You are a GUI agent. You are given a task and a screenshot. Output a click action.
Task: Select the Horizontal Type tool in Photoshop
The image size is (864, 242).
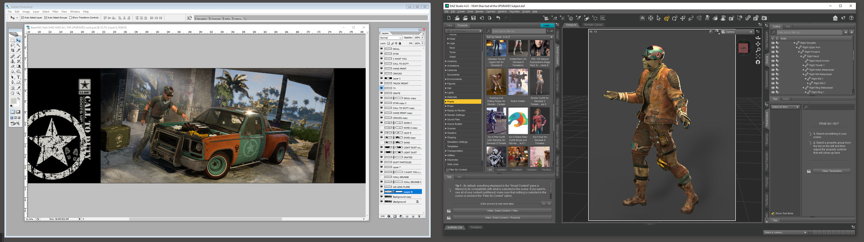[x=18, y=77]
